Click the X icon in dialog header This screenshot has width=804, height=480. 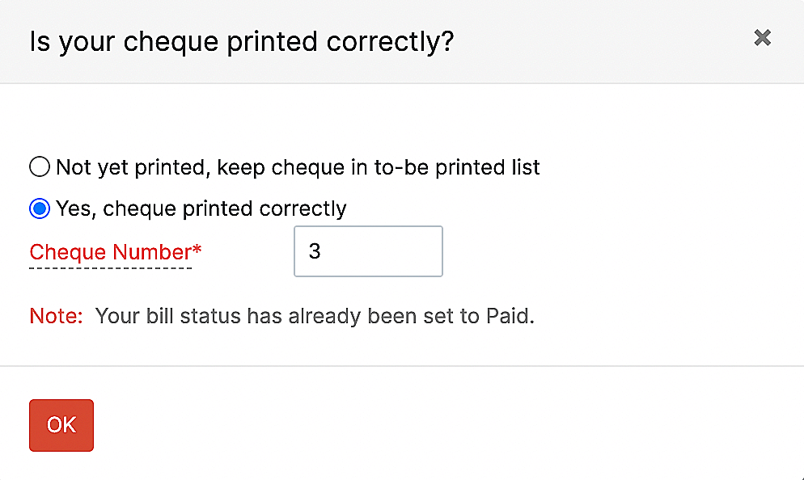pyautogui.click(x=762, y=37)
